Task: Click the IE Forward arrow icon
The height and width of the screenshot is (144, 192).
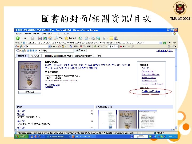Action: click(x=32, y=38)
